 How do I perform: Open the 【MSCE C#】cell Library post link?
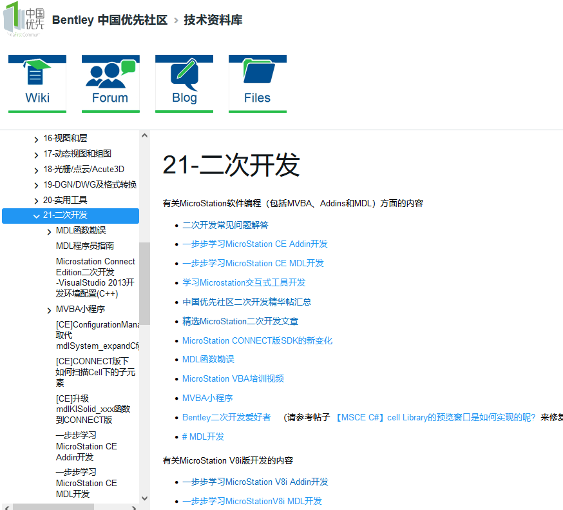(x=435, y=418)
